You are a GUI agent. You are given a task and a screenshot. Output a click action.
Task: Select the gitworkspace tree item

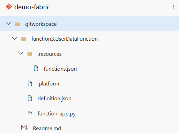(89, 23)
